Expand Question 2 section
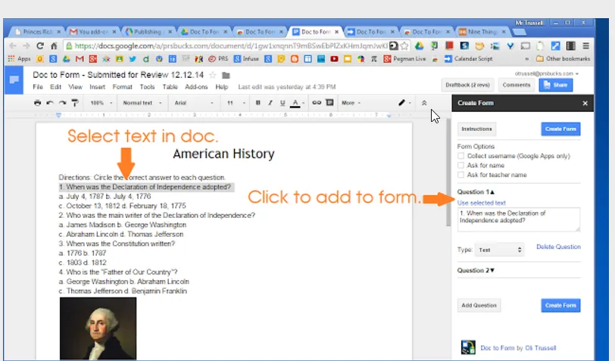Image resolution: width=615 pixels, height=361 pixels. click(x=476, y=270)
